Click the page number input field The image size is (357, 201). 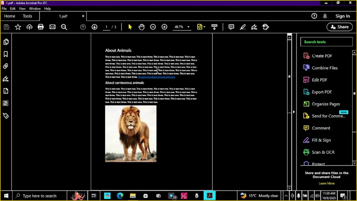tap(106, 27)
